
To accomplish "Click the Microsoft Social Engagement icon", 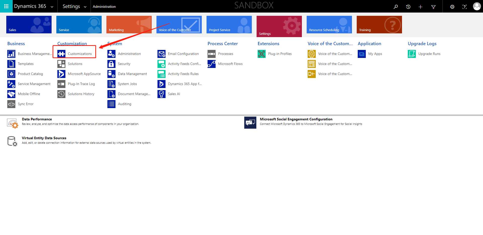I will click(x=250, y=123).
